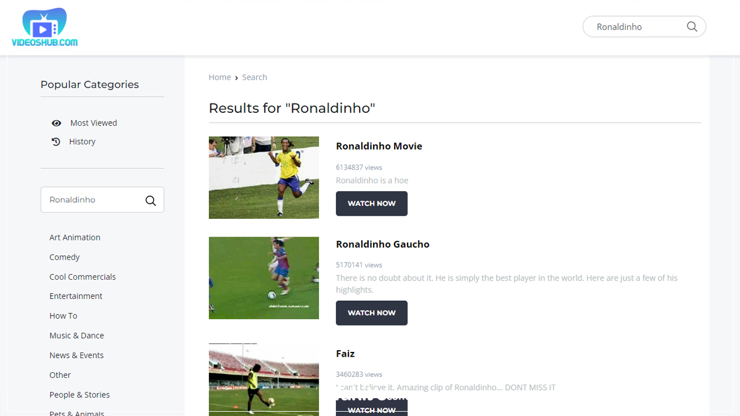Select Search breadcrumb link
The height and width of the screenshot is (416, 740).
click(255, 77)
